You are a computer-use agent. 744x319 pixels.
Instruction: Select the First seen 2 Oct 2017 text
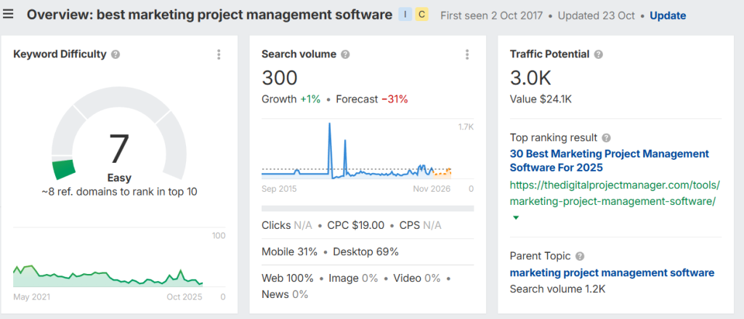tap(492, 16)
